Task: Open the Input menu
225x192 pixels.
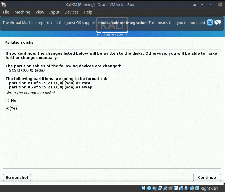Action: [x=54, y=12]
